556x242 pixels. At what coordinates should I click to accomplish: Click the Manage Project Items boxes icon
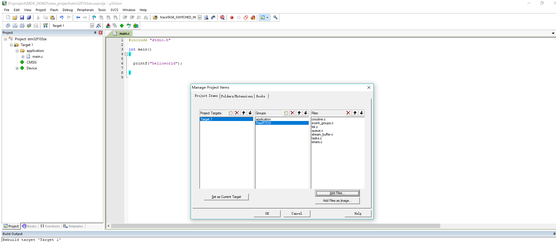108,26
